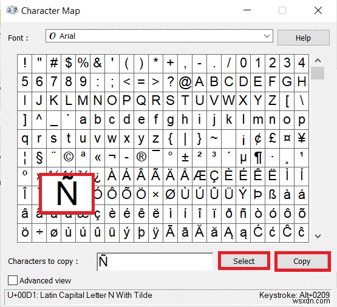Click the Character Map title bar icon
337x307 pixels.
tap(12, 10)
